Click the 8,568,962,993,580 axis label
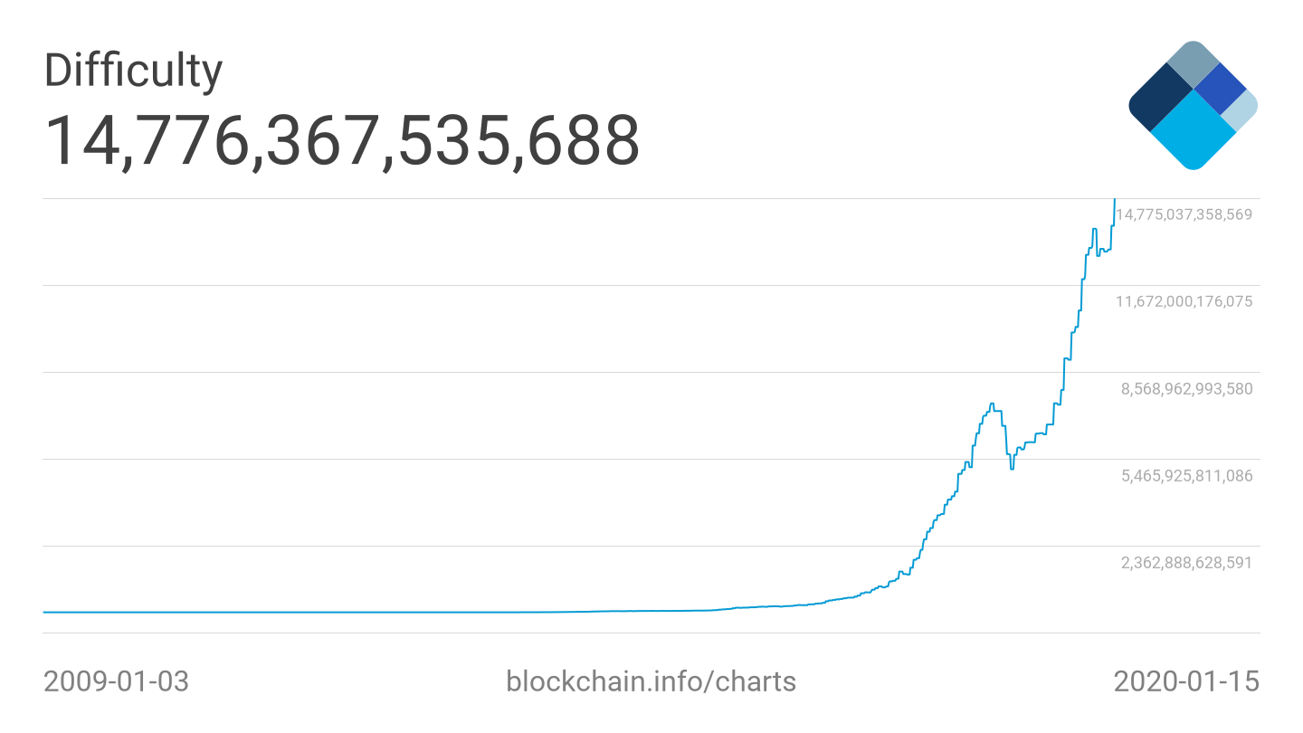 [1186, 388]
